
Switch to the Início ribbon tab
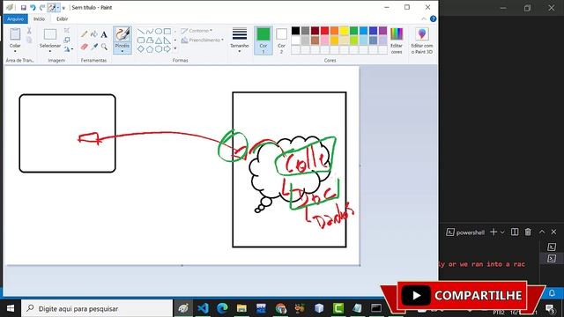(39, 18)
